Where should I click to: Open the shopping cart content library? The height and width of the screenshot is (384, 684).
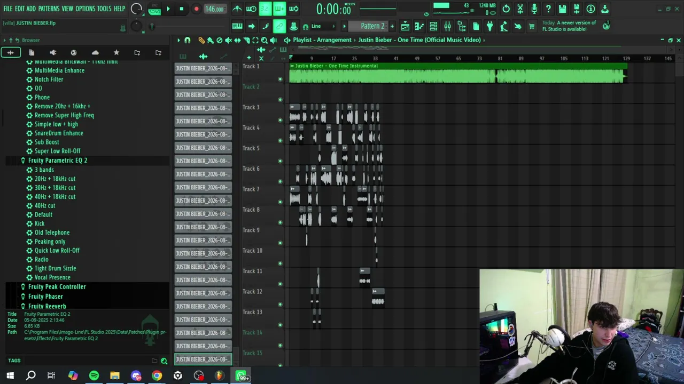point(532,26)
